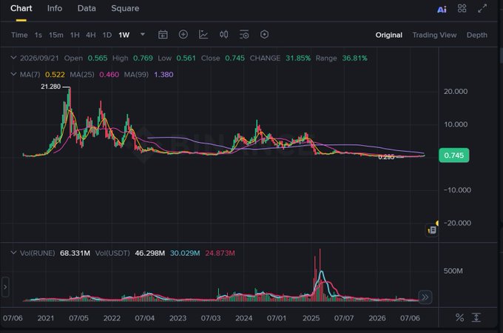Click the Low value 0.561
The height and width of the screenshot is (333, 503).
[186, 58]
